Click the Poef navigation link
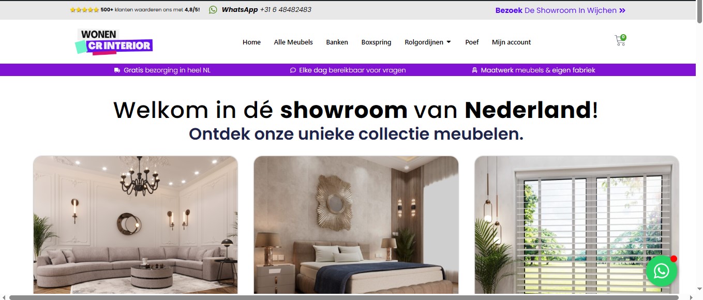Viewport: 703px width, 300px height. 472,42
